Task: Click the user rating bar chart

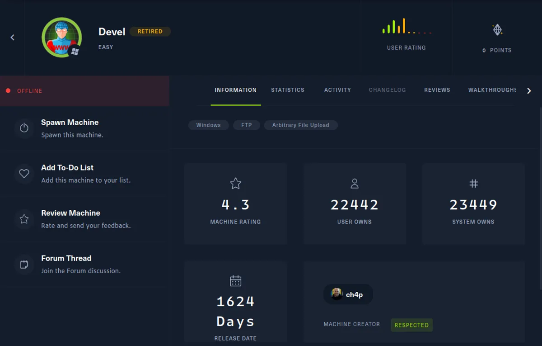Action: [x=406, y=27]
